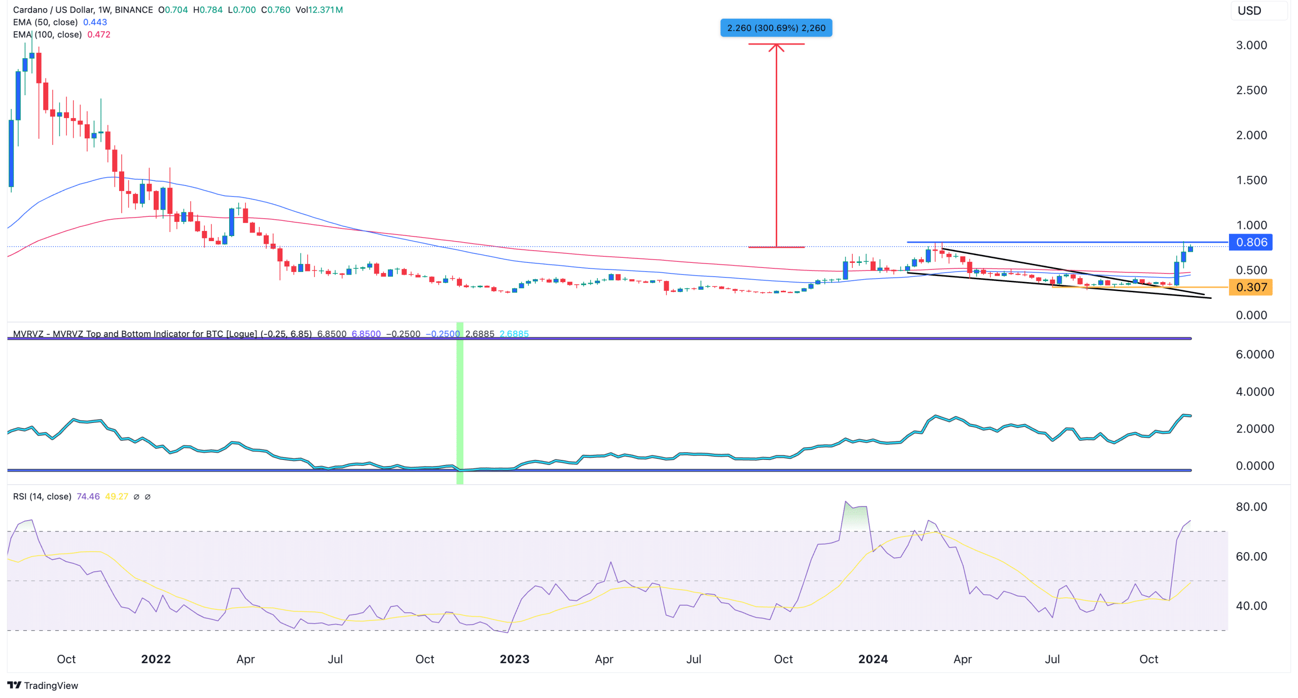Screen dimensions: 1298x698
Task: Click the 2022 label on the time axis
Action: 156,659
